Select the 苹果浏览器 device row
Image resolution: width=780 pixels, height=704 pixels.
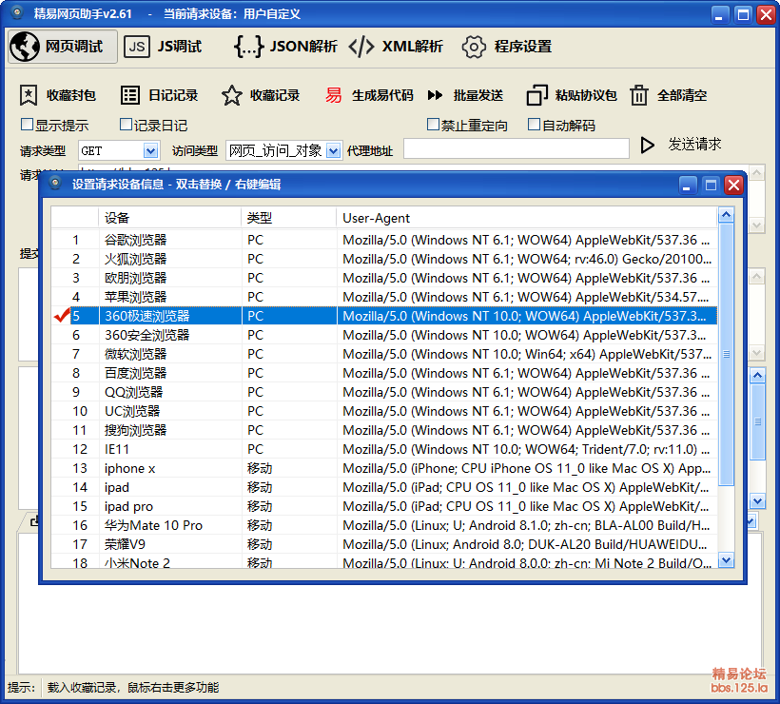tap(384, 297)
